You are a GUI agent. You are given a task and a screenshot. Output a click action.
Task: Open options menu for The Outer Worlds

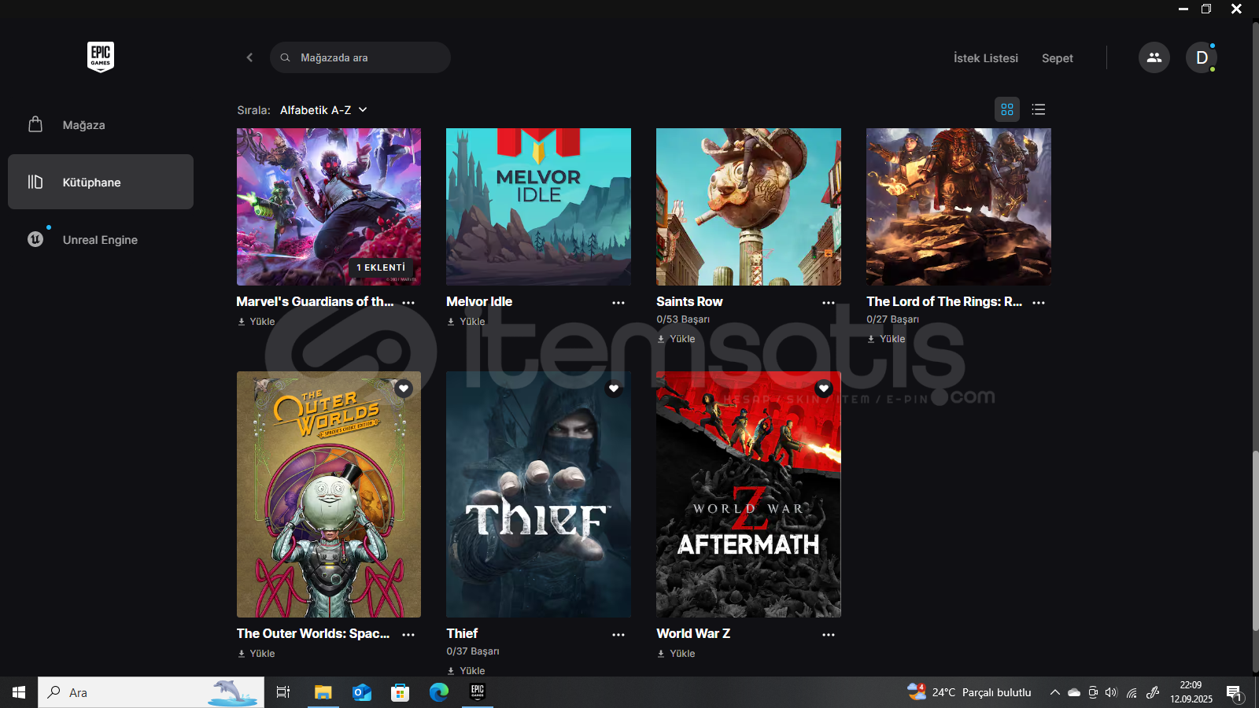[x=408, y=634]
